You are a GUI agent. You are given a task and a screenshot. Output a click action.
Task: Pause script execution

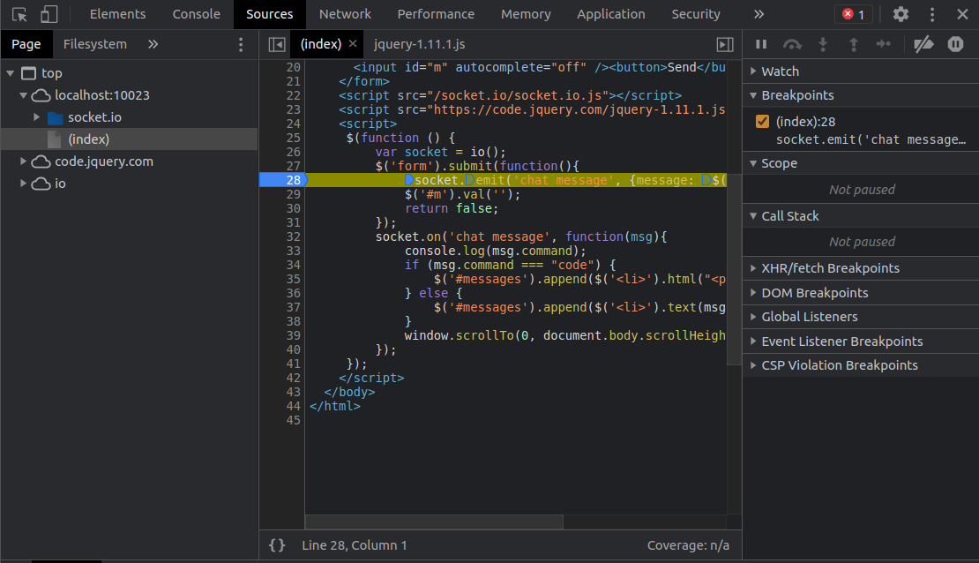tap(761, 44)
